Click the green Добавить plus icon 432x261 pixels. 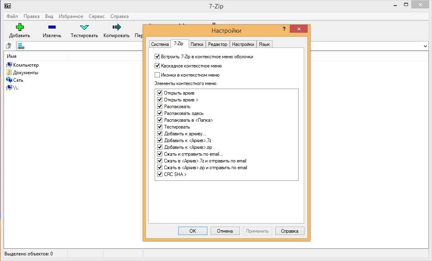point(20,27)
